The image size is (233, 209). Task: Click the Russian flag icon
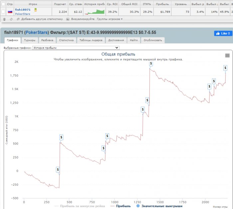click(10, 12)
